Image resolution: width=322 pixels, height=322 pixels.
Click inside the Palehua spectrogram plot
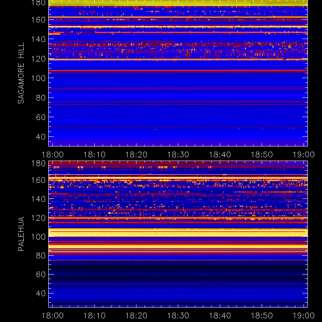pos(178,234)
